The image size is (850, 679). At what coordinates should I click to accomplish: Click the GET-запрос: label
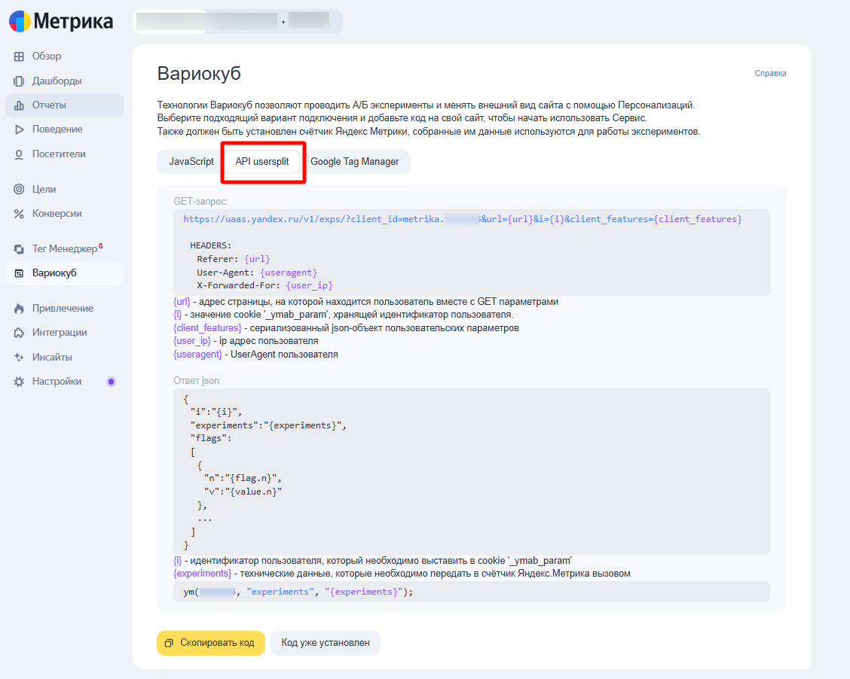tap(200, 202)
